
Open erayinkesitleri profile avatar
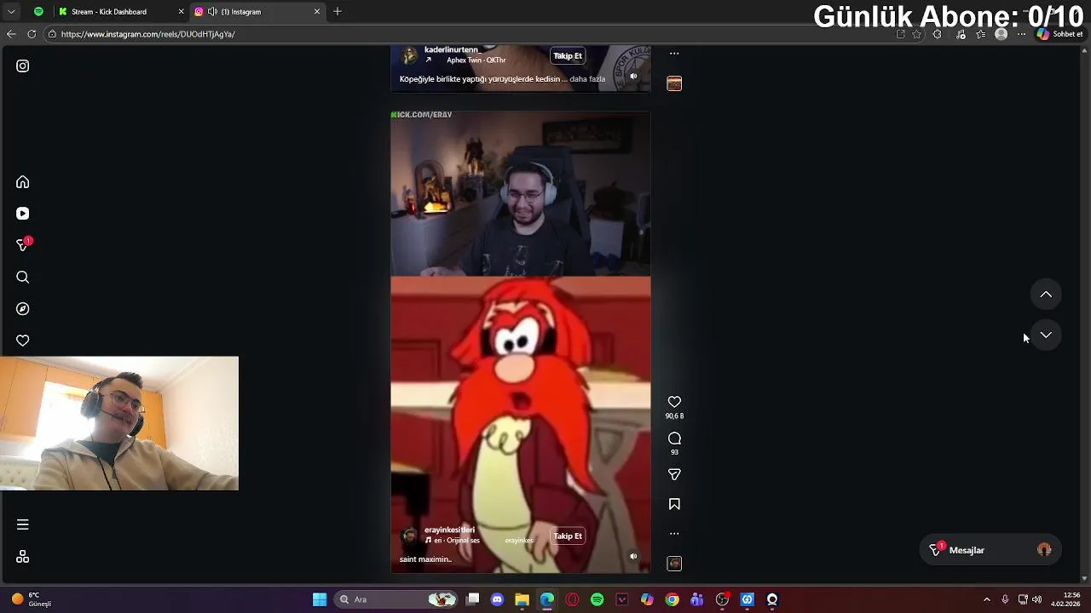(410, 536)
